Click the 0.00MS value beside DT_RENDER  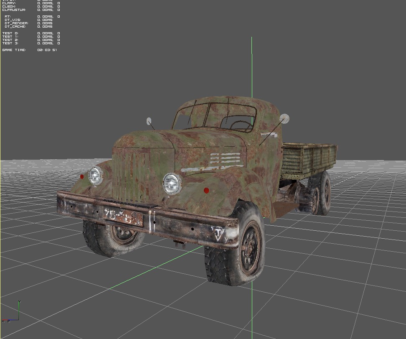point(45,23)
